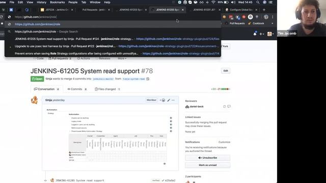Click reviewer daniel-beck
The width and height of the screenshot is (326, 183).
tap(197, 106)
